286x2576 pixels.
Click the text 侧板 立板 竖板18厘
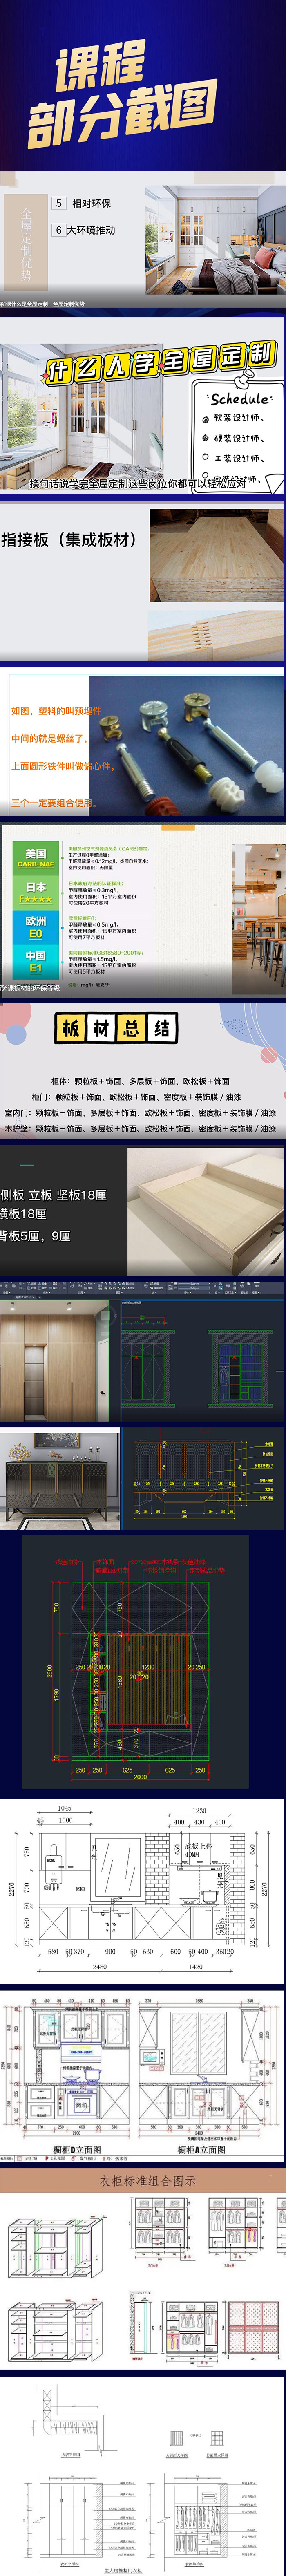[x=54, y=1195]
